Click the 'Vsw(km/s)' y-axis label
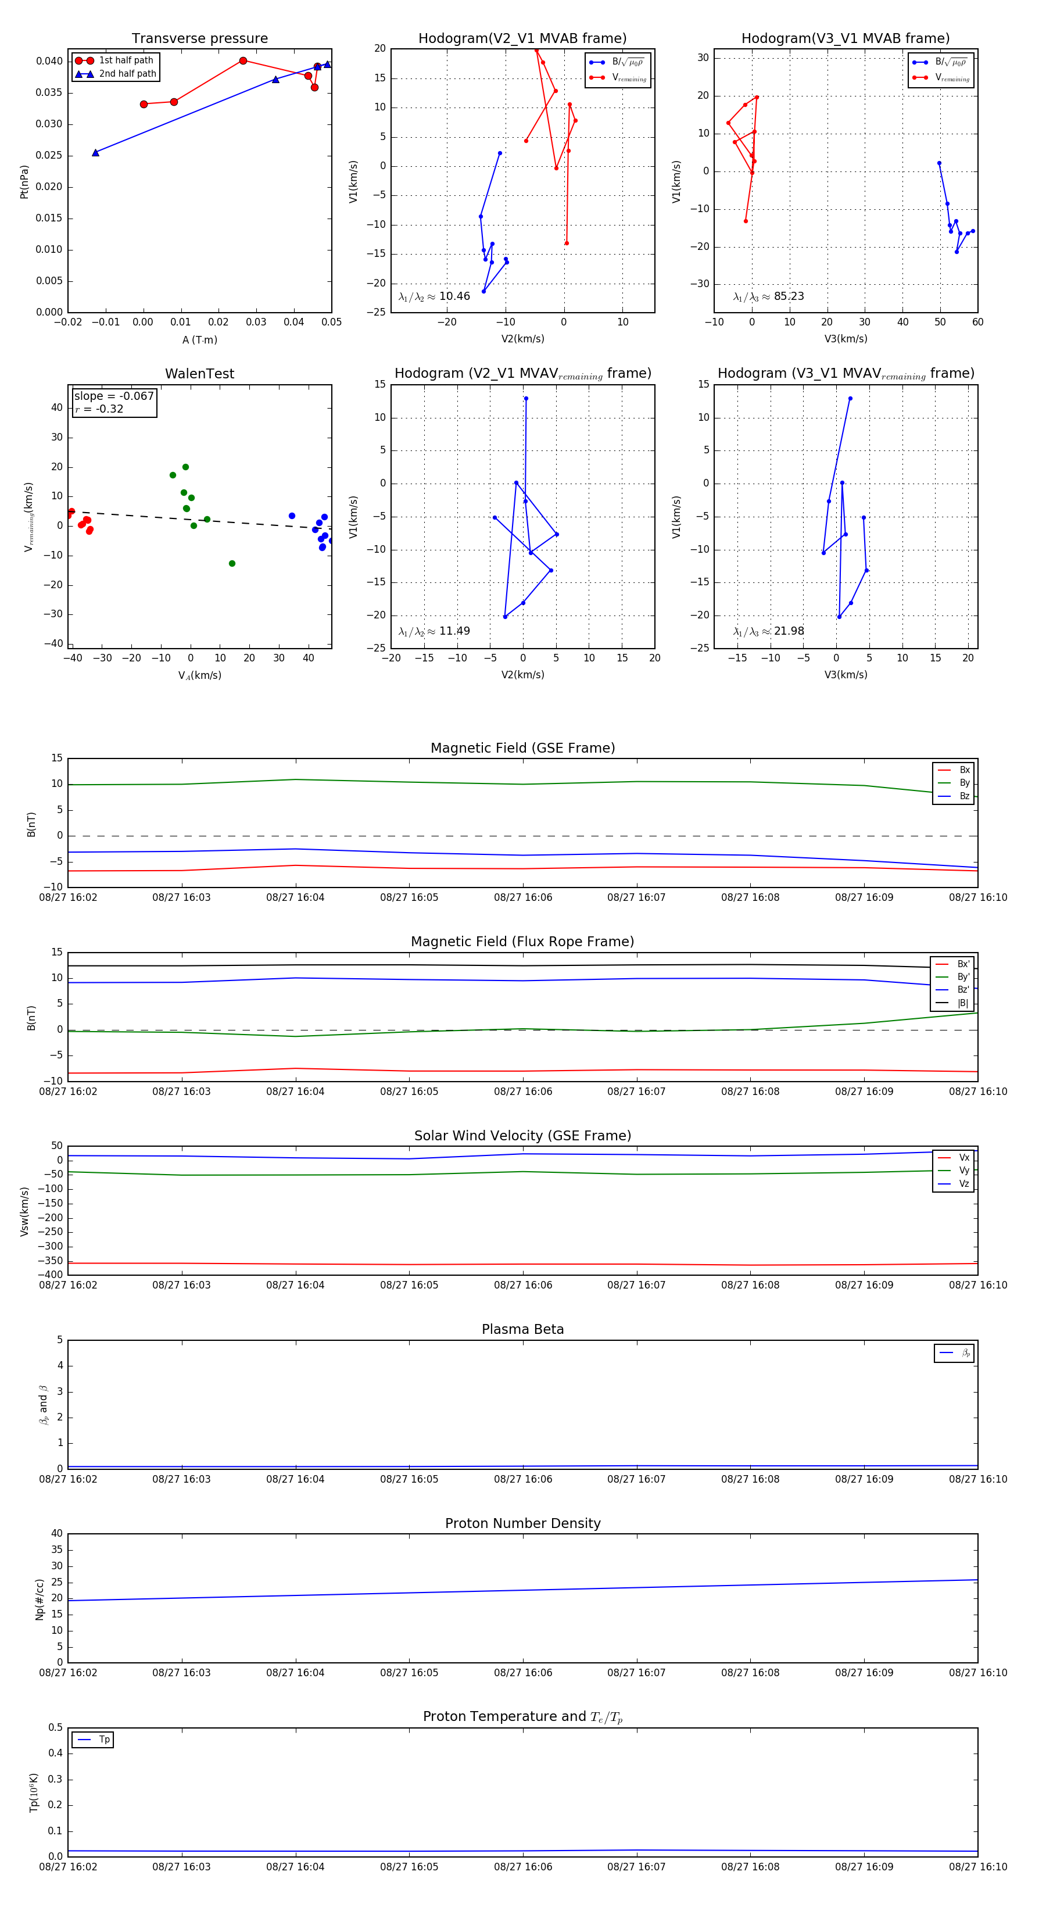The width and height of the screenshot is (1046, 1918). coord(24,1211)
